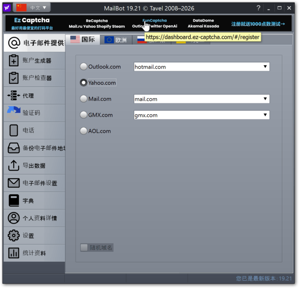Click the 导出数据 sidebar label
This screenshot has width=299, height=288.
pyautogui.click(x=34, y=166)
